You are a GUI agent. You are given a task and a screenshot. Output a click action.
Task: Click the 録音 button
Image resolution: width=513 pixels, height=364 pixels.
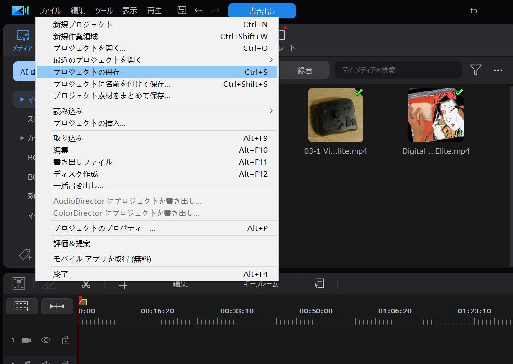(x=305, y=70)
